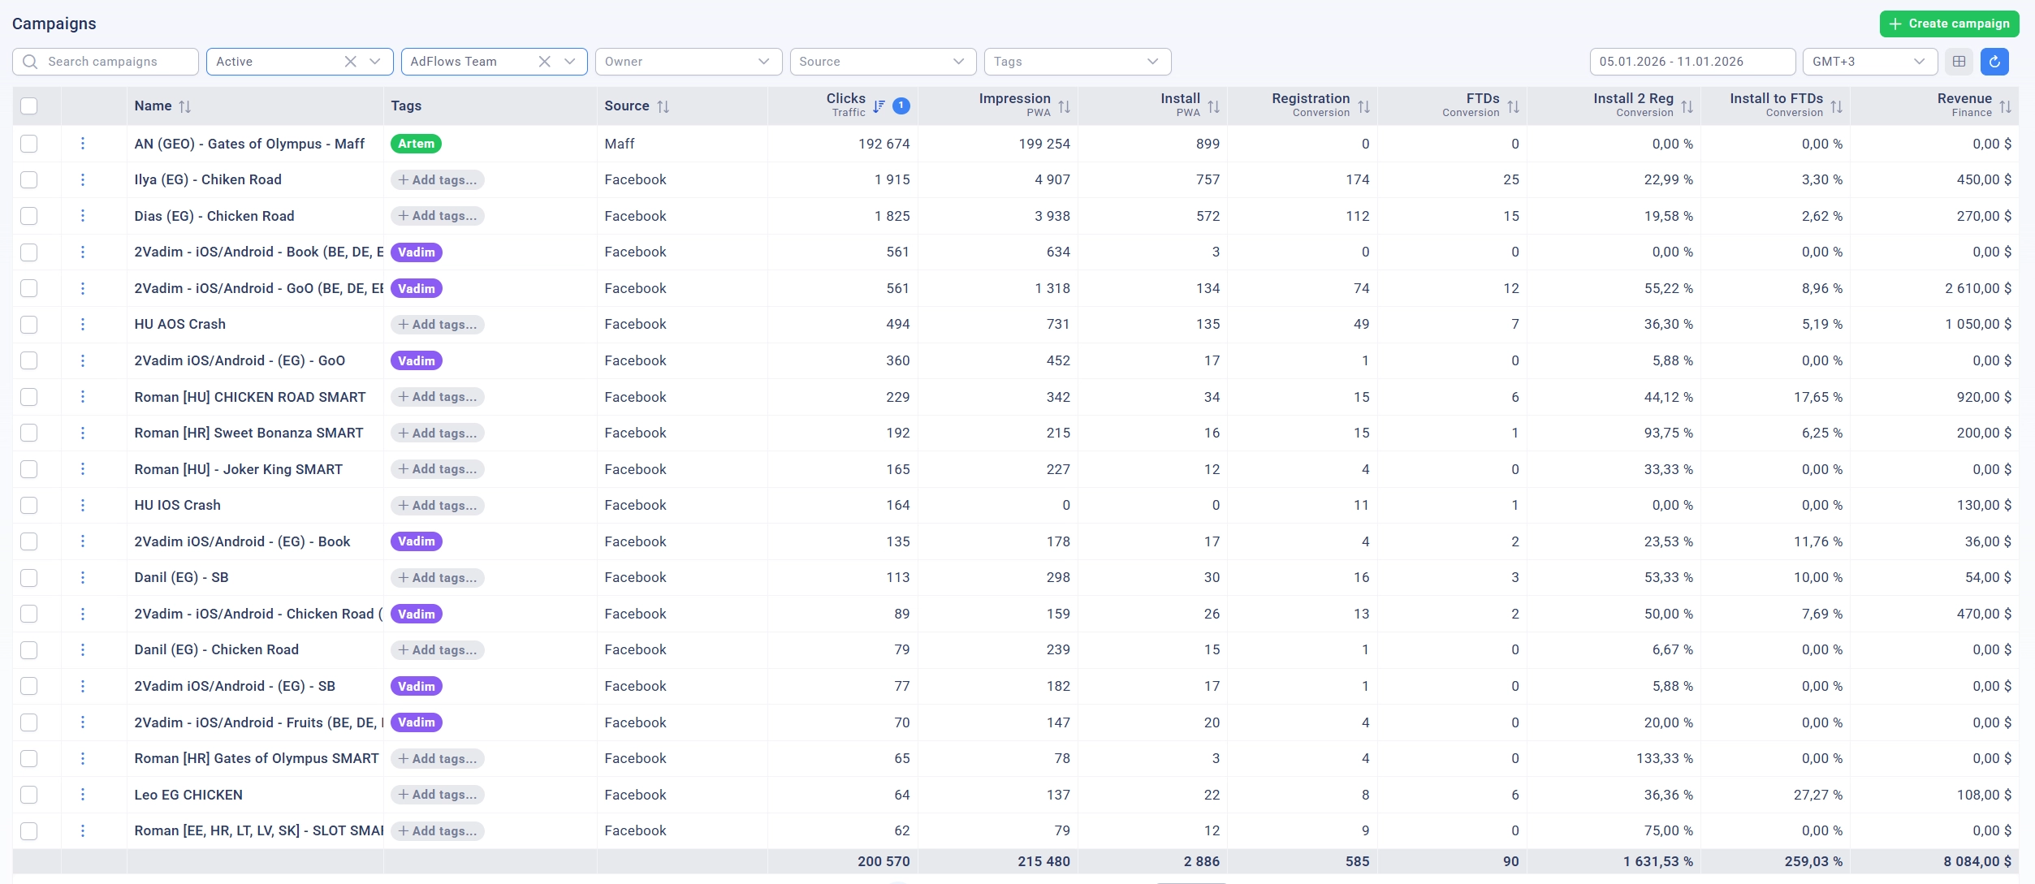Open campaign Danil (EG) - Chicken Road
Screen dimensions: 2035x884
pyautogui.click(x=216, y=649)
